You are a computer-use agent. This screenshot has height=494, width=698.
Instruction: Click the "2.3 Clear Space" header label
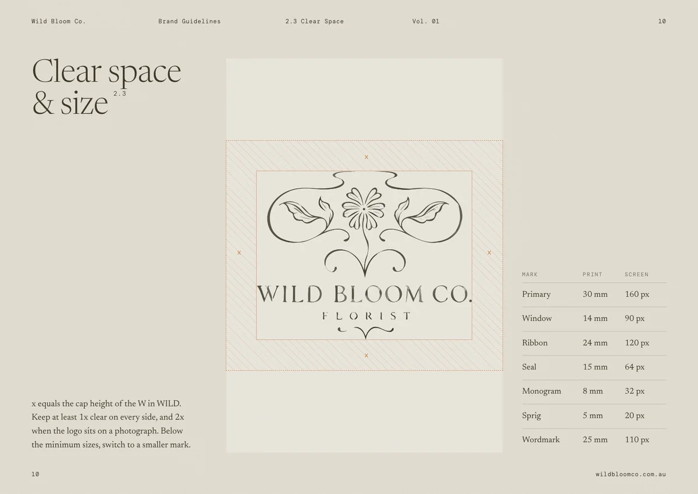point(315,22)
